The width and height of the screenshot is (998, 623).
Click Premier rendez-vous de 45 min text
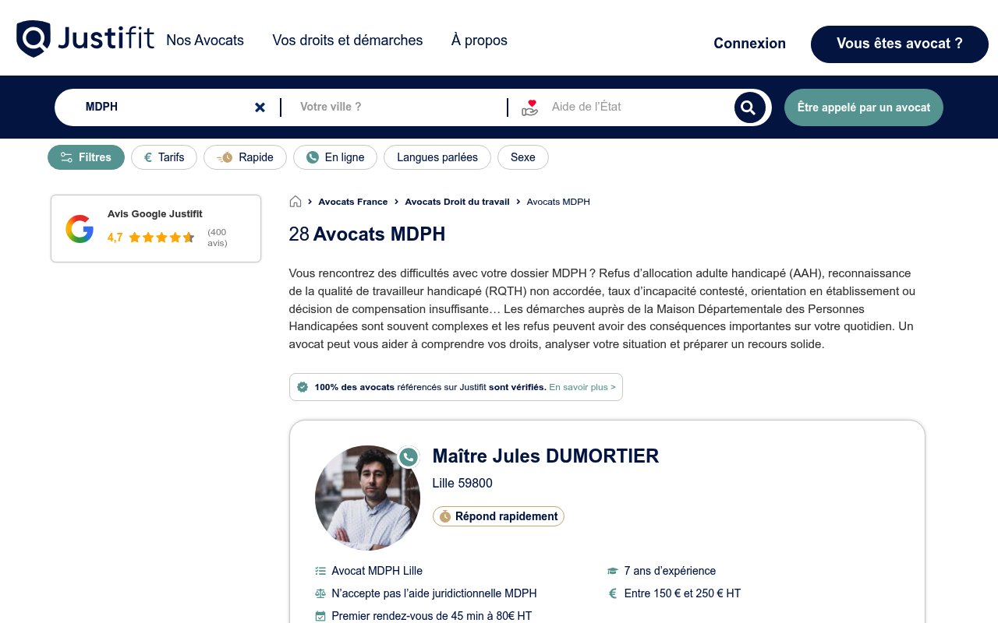432,616
